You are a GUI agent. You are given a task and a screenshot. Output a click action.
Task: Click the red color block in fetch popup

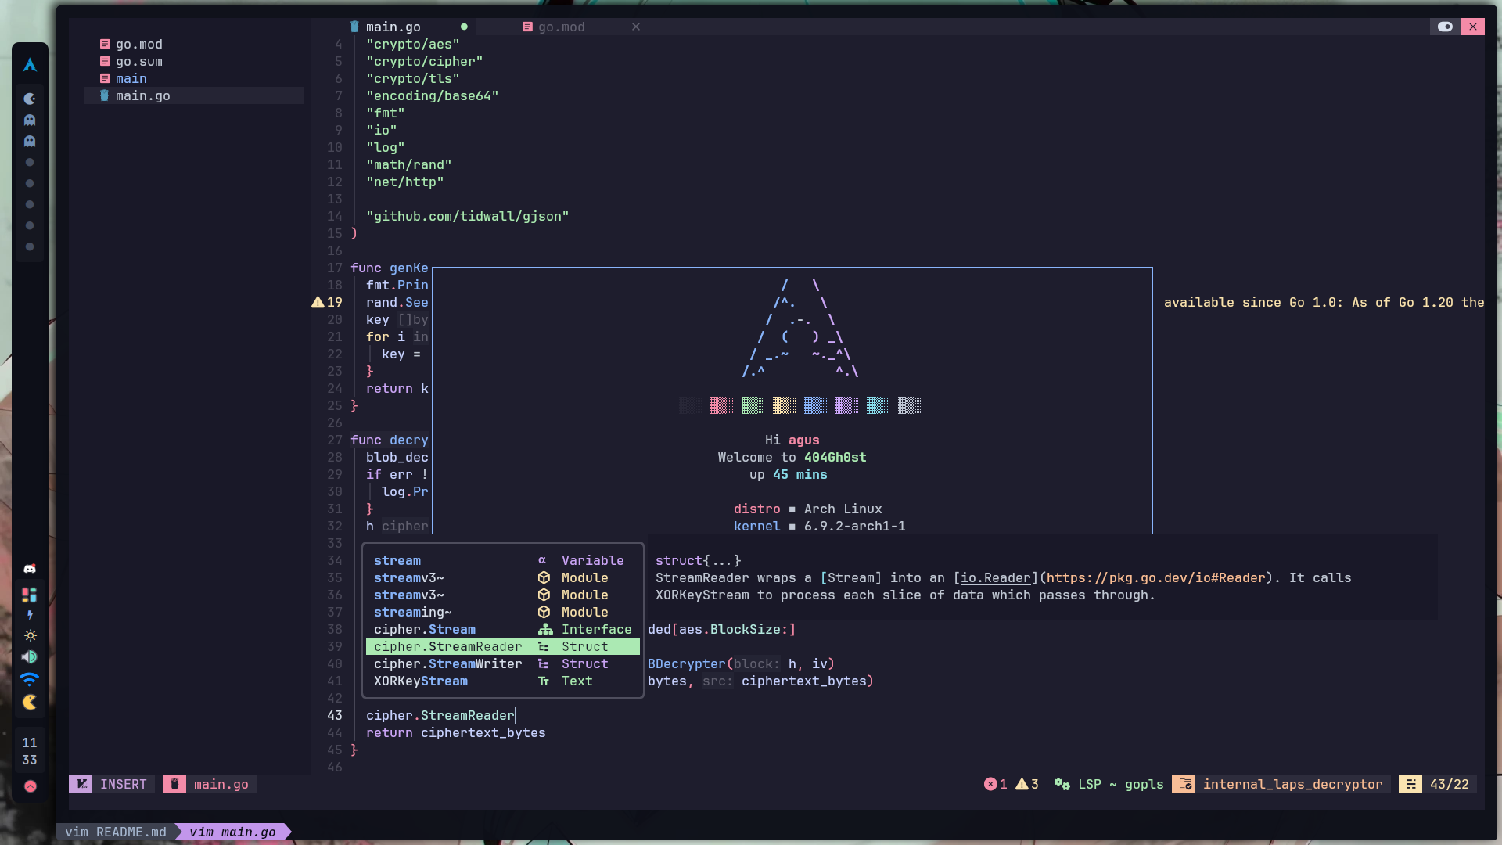coord(721,405)
